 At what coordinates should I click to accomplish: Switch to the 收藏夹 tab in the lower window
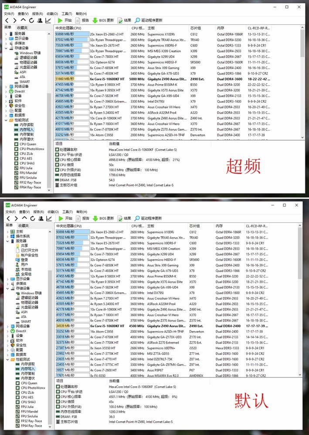[x=24, y=225]
